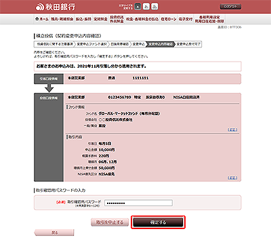Open the 振込・振替 menu
Screen dimensions: 271x244
click(x=83, y=19)
